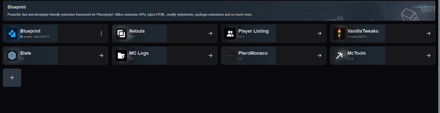The image size is (440, 113).
Task: Click the Slate hexagon icon
Action: (x=12, y=56)
